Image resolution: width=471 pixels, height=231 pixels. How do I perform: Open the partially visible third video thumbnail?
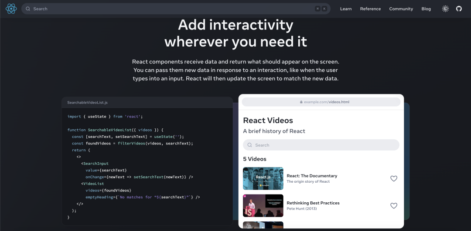[x=263, y=225]
